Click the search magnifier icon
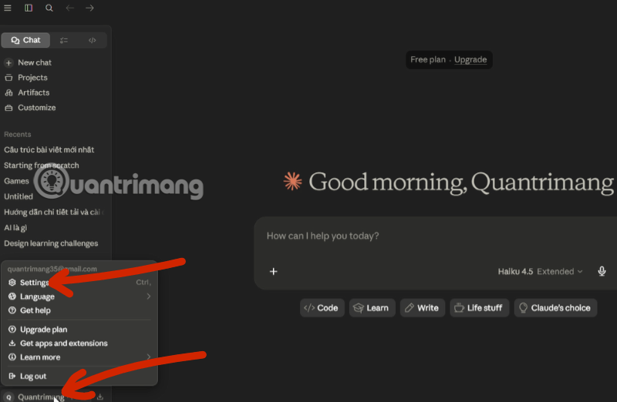The width and height of the screenshot is (617, 402). pos(49,8)
